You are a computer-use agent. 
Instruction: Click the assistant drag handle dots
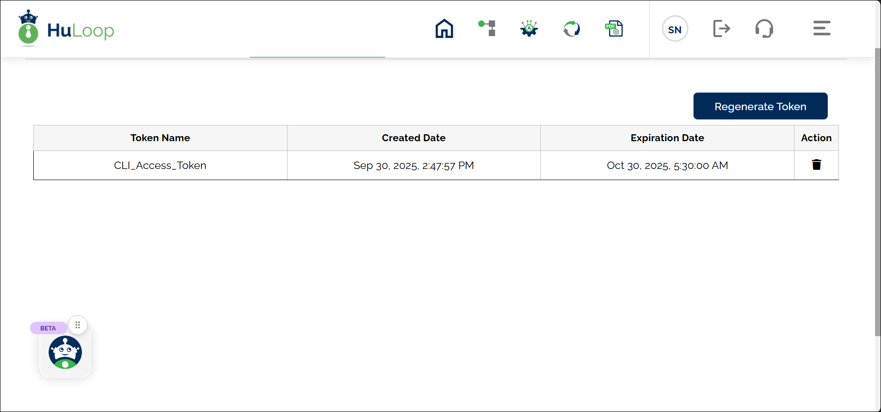pos(78,325)
